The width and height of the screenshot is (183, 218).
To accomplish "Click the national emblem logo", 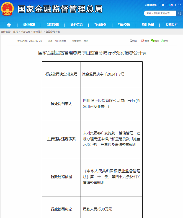I will [7, 9].
